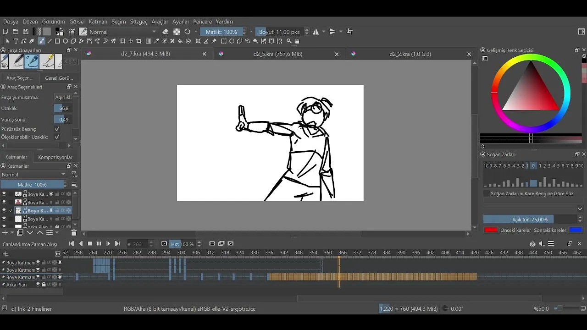Select the pan hand tool
The width and height of the screenshot is (587, 330).
click(x=297, y=41)
